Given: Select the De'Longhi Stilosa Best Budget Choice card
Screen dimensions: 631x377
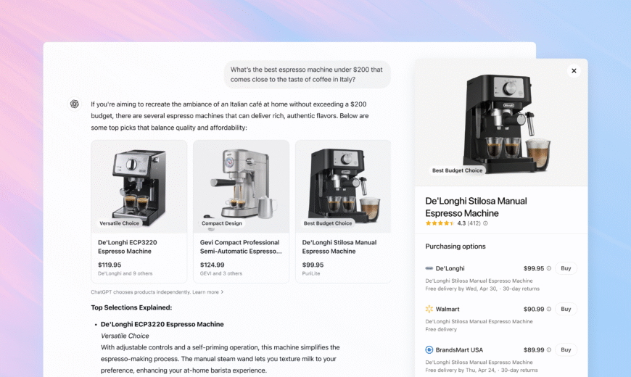Looking at the screenshot, I should (343, 212).
